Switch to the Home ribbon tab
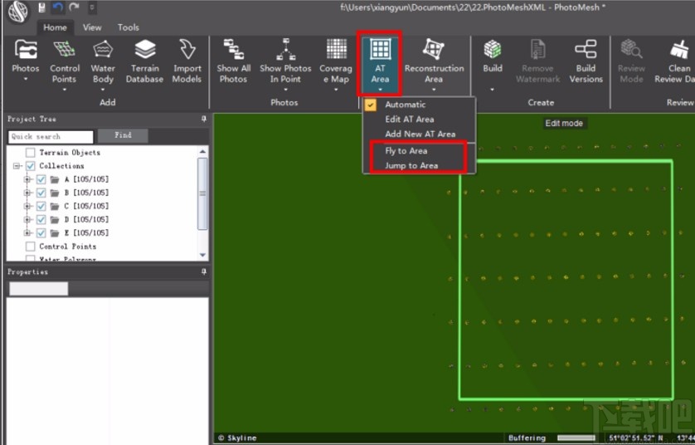The height and width of the screenshot is (445, 695). (x=55, y=27)
